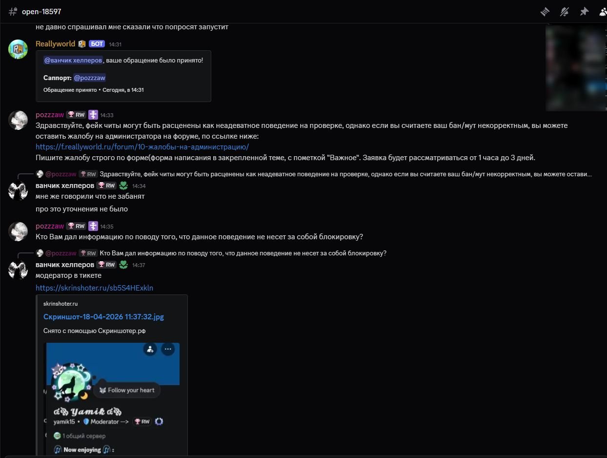Click the channel hashtag icon beside open-18597
The image size is (607, 458).
[x=13, y=11]
